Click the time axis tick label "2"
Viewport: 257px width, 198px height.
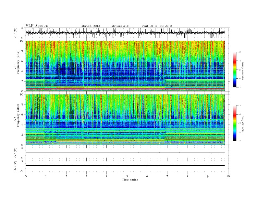[x=66, y=176]
